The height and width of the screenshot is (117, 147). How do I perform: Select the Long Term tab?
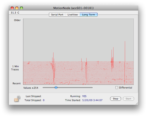click(x=88, y=15)
